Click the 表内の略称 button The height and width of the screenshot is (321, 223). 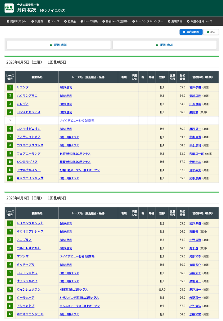191,32
